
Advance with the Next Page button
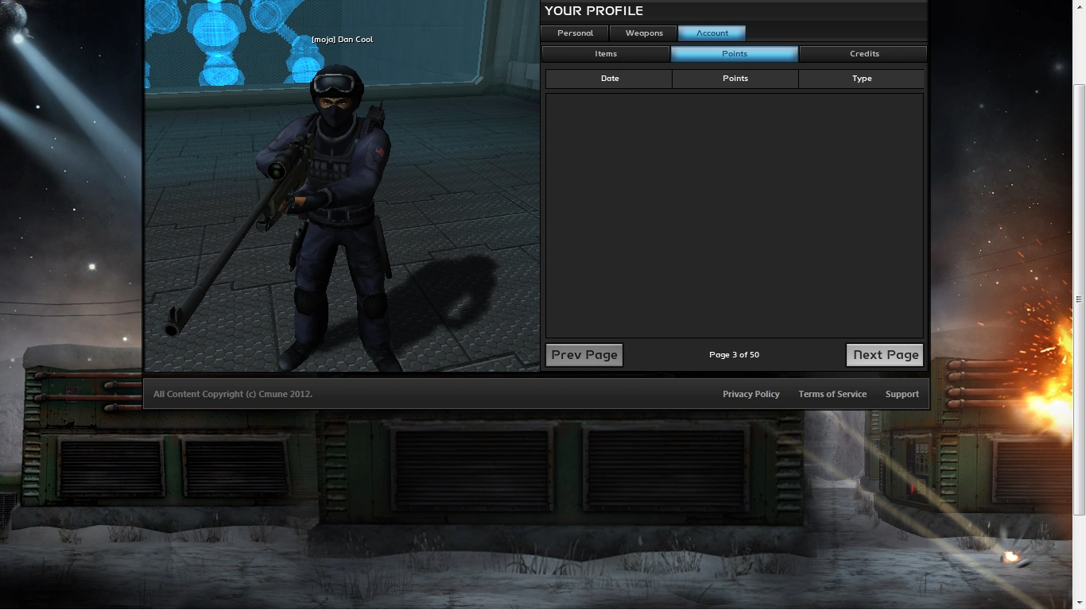coord(885,355)
